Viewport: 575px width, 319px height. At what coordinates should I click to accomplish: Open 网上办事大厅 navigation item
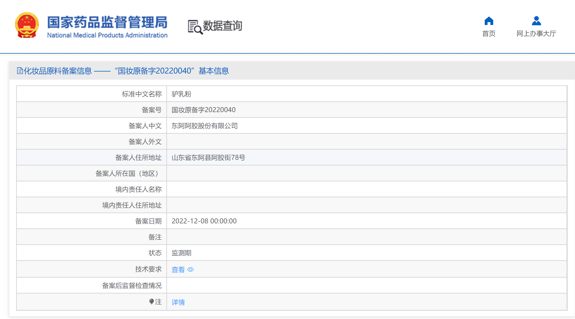(536, 33)
